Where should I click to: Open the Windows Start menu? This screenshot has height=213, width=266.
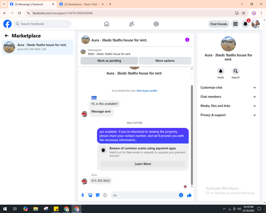[x=5, y=209]
